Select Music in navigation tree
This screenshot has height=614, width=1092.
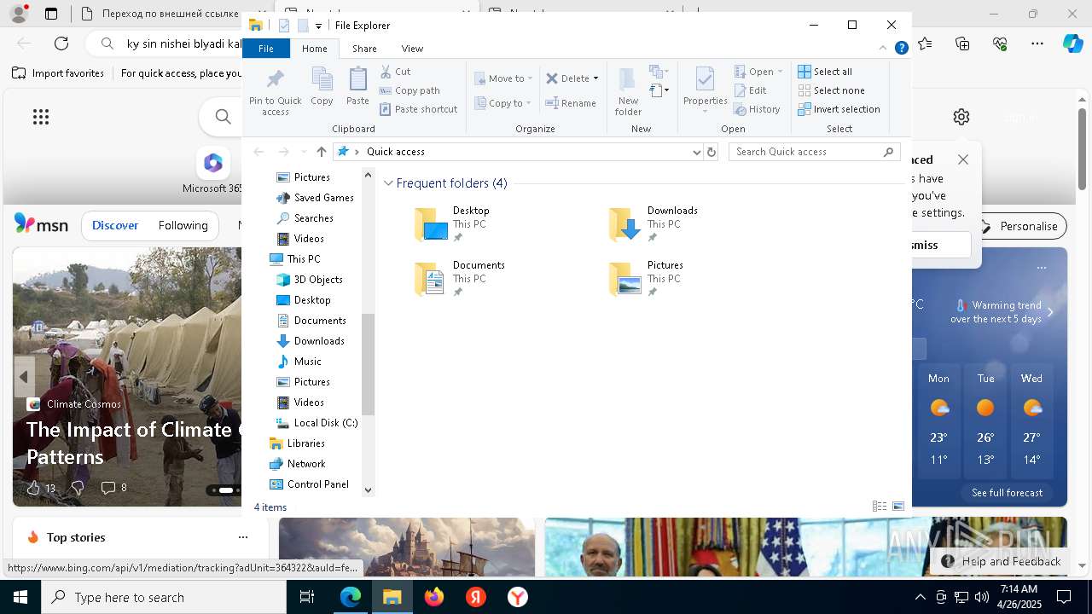[x=299, y=362]
